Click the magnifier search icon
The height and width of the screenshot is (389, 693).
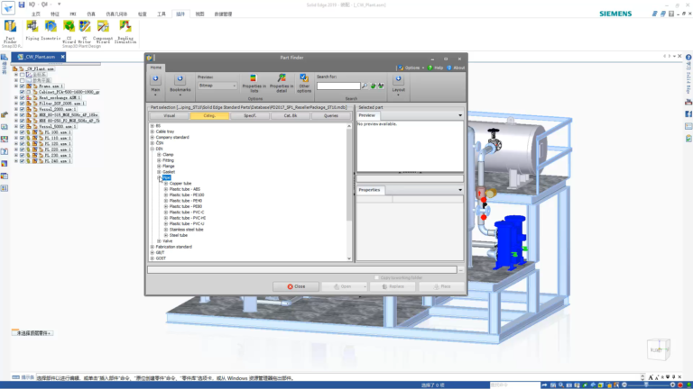coord(365,86)
